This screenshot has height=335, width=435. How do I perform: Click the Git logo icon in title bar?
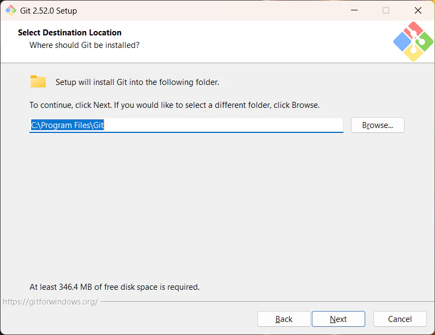pos(11,10)
